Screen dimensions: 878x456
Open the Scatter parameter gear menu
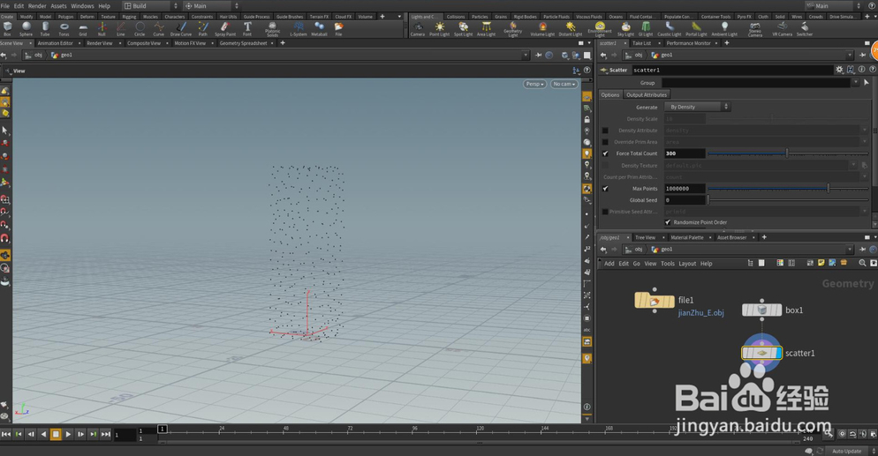tap(839, 70)
